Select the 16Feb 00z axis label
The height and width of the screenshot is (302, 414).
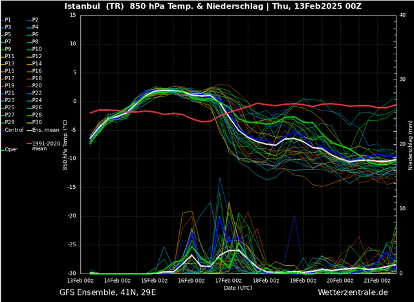point(191,281)
